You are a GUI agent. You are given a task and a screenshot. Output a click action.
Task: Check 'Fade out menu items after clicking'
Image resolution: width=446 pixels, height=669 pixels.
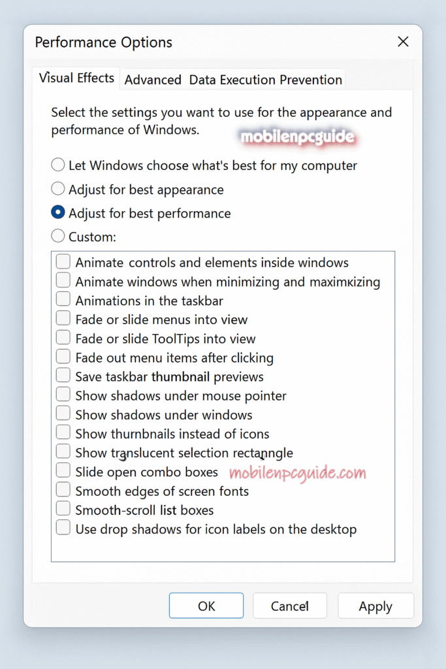click(x=63, y=356)
